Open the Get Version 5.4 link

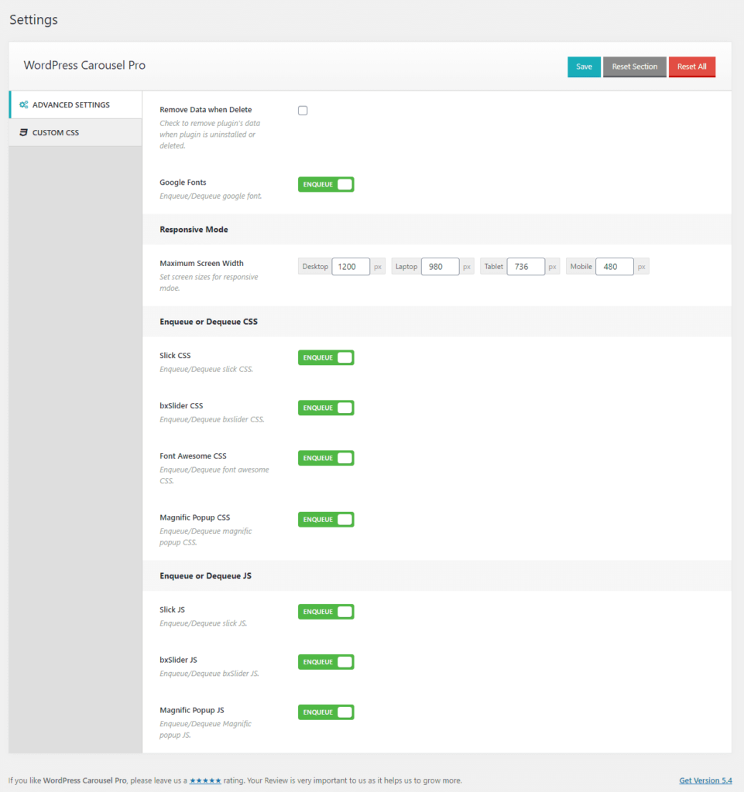tap(705, 780)
